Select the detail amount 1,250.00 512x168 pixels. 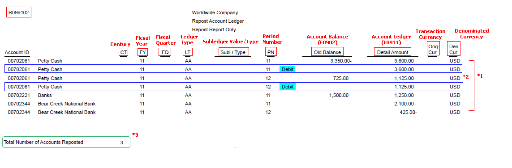[x=404, y=96]
